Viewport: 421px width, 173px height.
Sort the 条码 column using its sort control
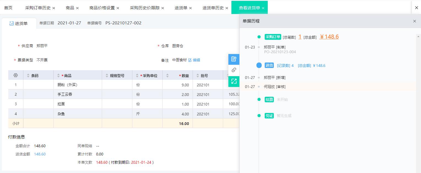(28, 75)
